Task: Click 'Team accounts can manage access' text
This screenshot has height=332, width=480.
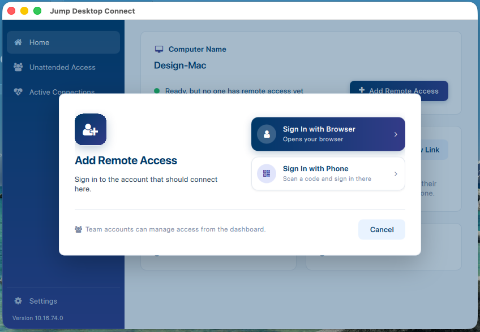Action: (x=175, y=229)
